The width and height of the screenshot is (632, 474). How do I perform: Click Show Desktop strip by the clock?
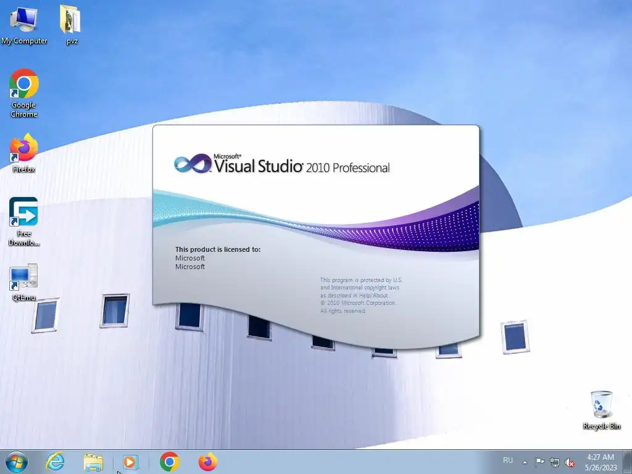pyautogui.click(x=628, y=462)
